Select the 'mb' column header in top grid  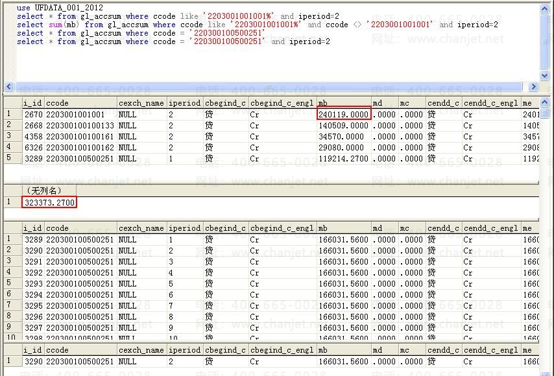coord(343,103)
